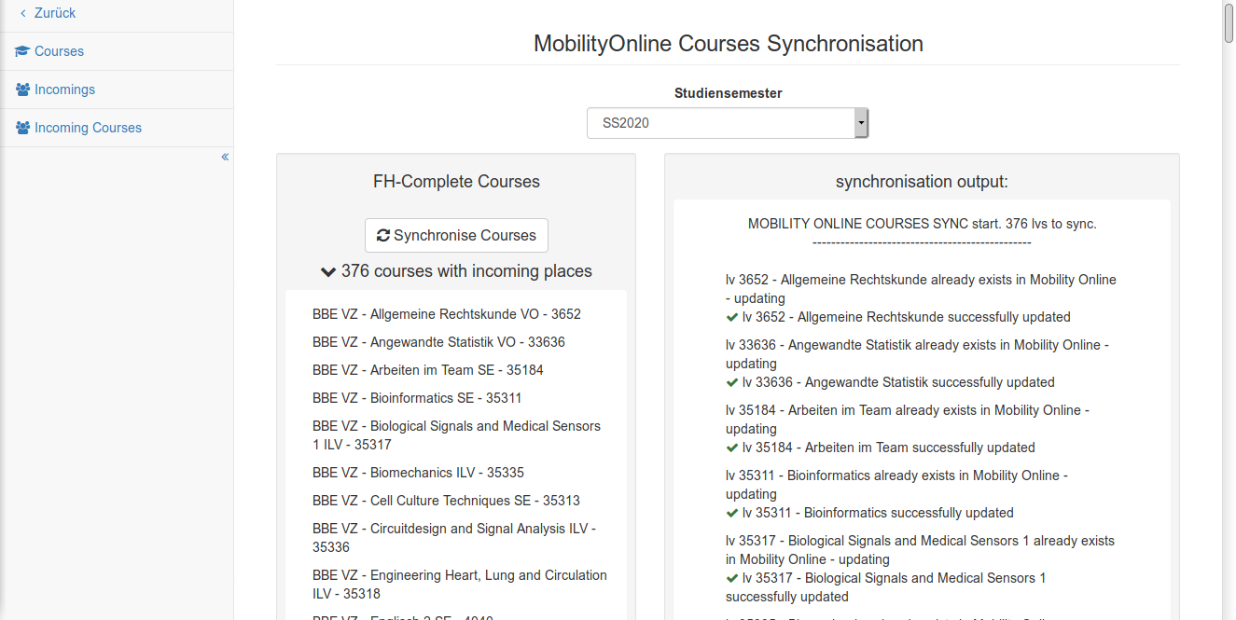Open the Courses menu item
Screen dimensions: 1236x620
[59, 51]
